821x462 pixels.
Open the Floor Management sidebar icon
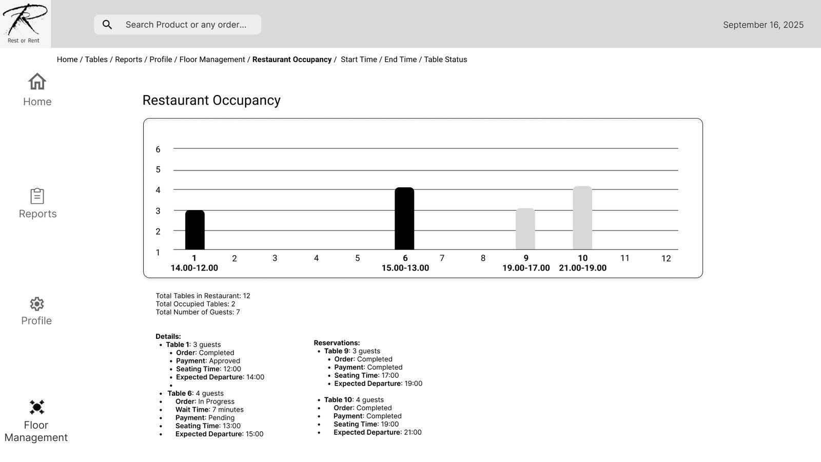click(36, 408)
